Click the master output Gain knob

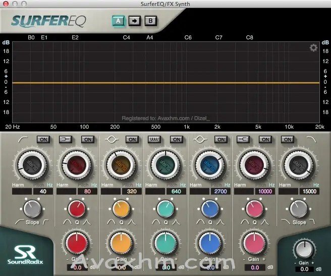coord(304,249)
